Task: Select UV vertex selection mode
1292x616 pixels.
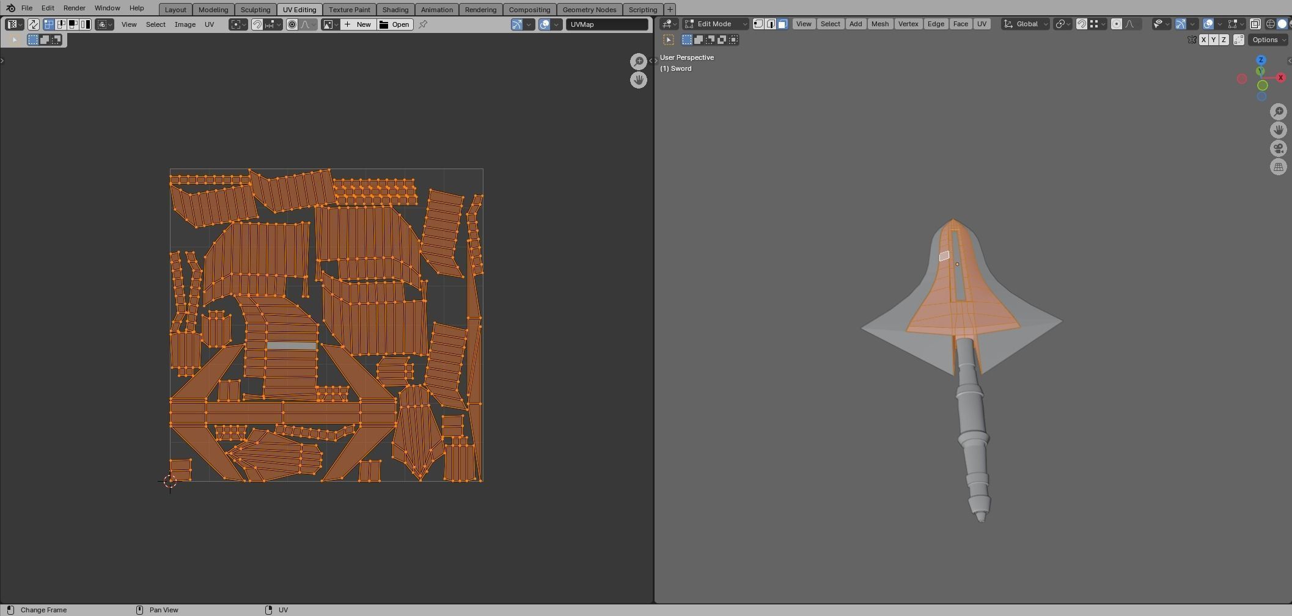Action: [x=48, y=24]
